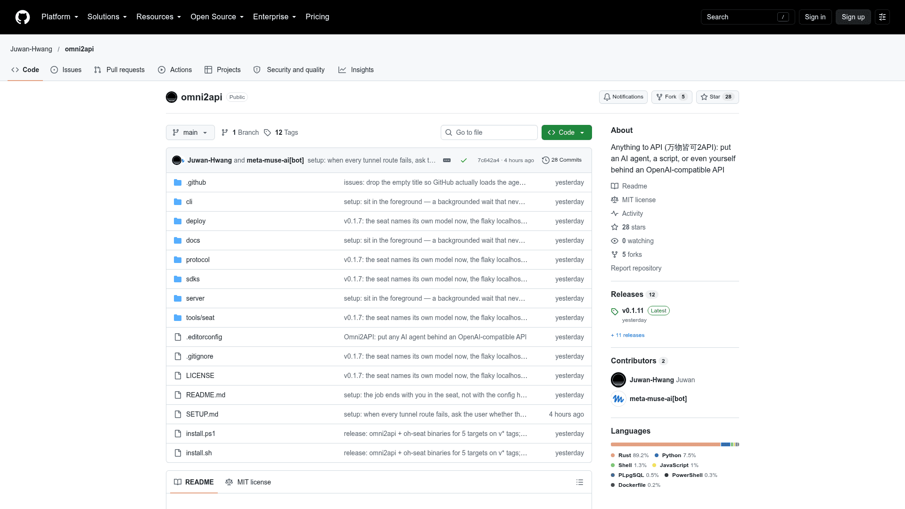Expand the Enterprise menu
This screenshot has width=905, height=509.
(275, 17)
